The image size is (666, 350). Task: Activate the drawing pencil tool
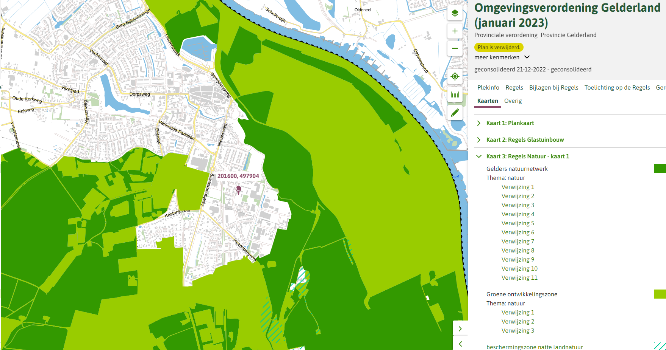point(455,112)
